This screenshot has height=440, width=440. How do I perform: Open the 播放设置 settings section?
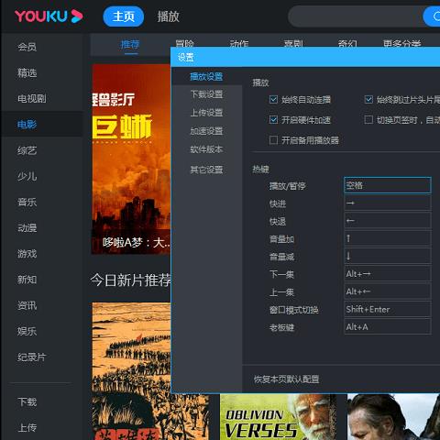coord(206,76)
